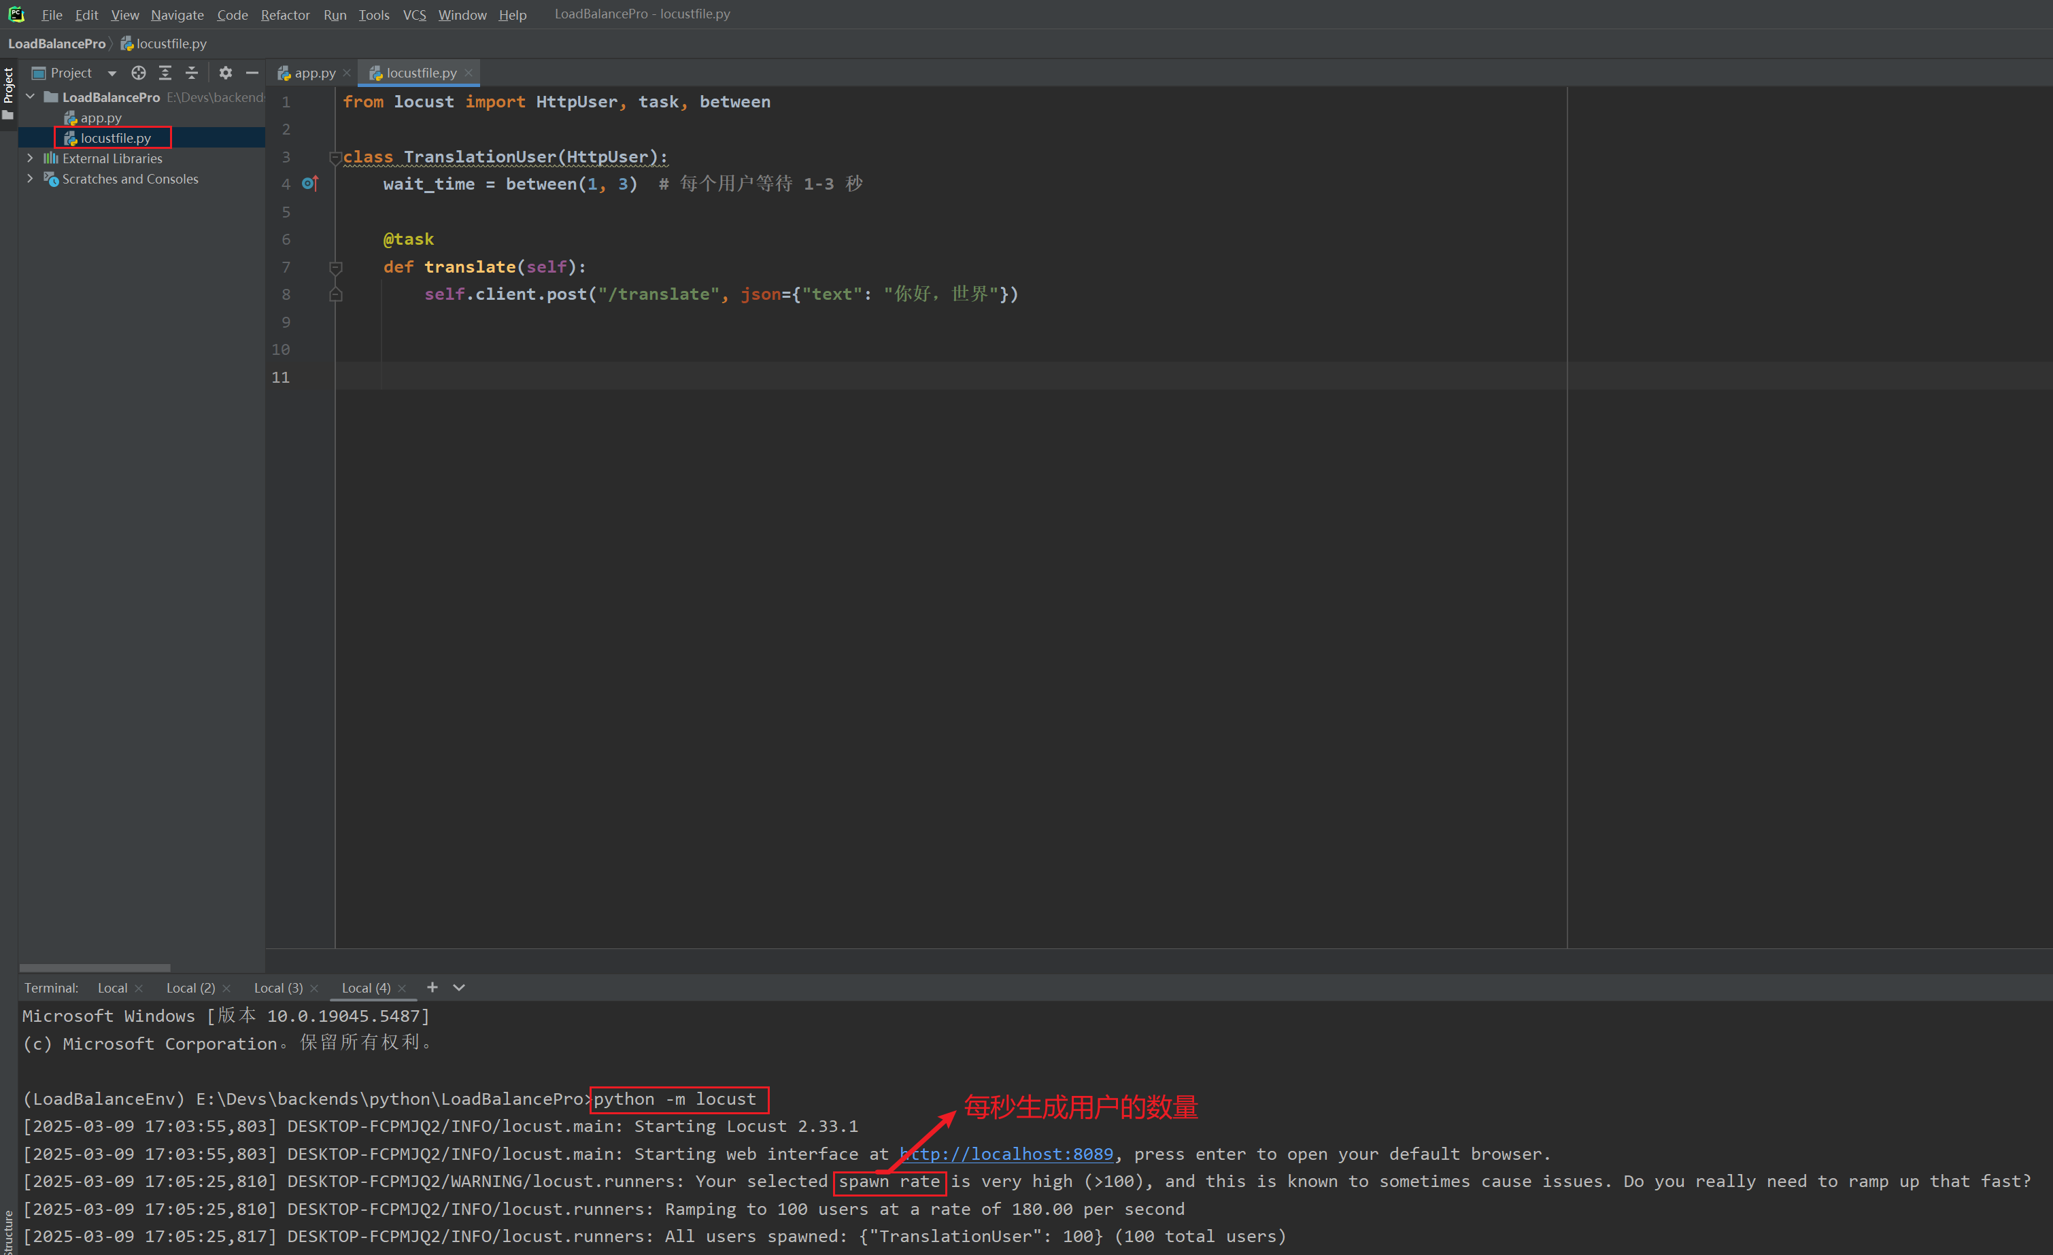
Task: Open the Project view dropdown arrow
Action: (x=112, y=73)
